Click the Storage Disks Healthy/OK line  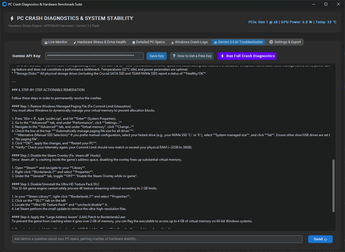(x=109, y=74)
